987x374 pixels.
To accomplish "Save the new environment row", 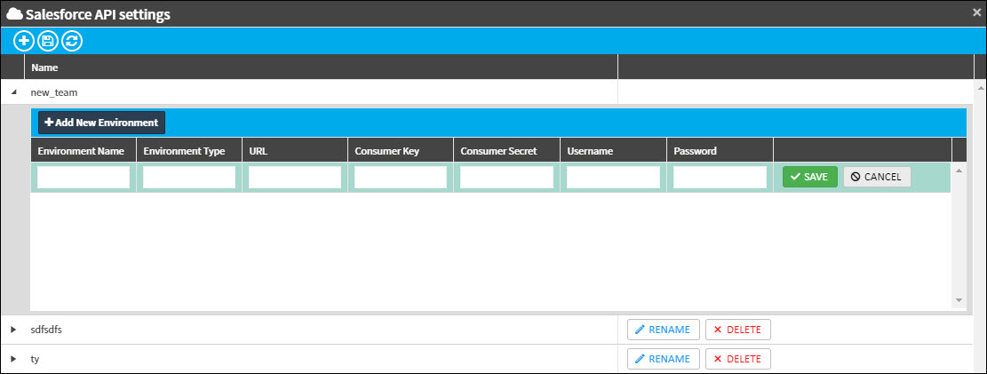I will pos(809,177).
